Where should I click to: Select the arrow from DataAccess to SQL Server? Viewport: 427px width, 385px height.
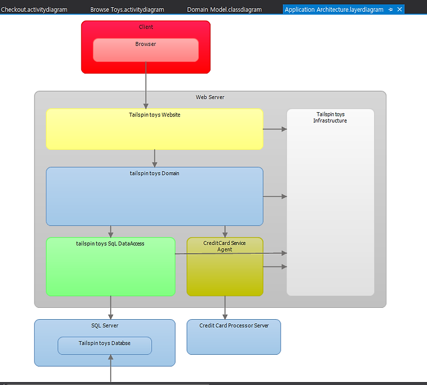pyautogui.click(x=110, y=307)
